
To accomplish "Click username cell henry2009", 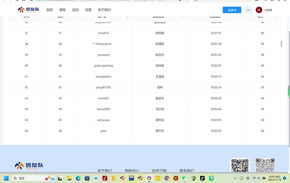I will point(103,109).
